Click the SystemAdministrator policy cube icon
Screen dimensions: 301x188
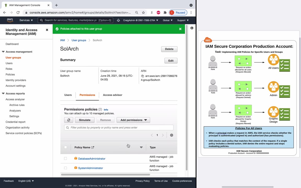(76, 168)
